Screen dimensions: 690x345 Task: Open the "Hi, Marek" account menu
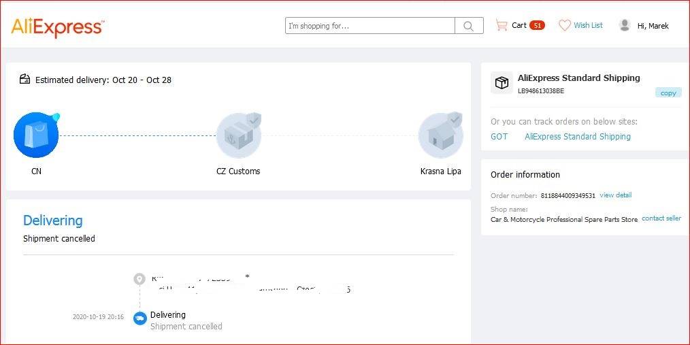(653, 26)
